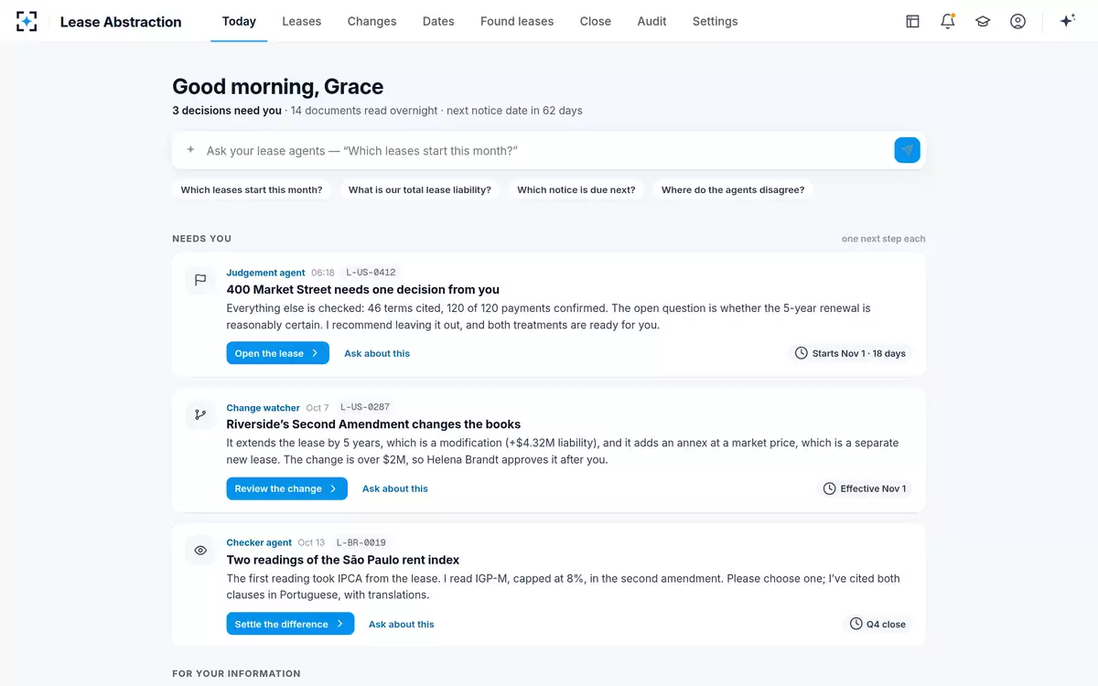Open the Leases tab
This screenshot has width=1098, height=686.
(302, 21)
